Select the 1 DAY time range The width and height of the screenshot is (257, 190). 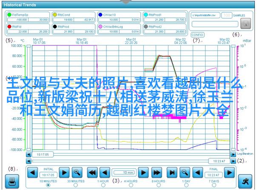[x=186, y=185]
